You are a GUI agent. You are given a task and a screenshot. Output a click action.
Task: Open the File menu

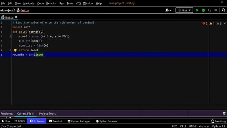(x=3, y=3)
